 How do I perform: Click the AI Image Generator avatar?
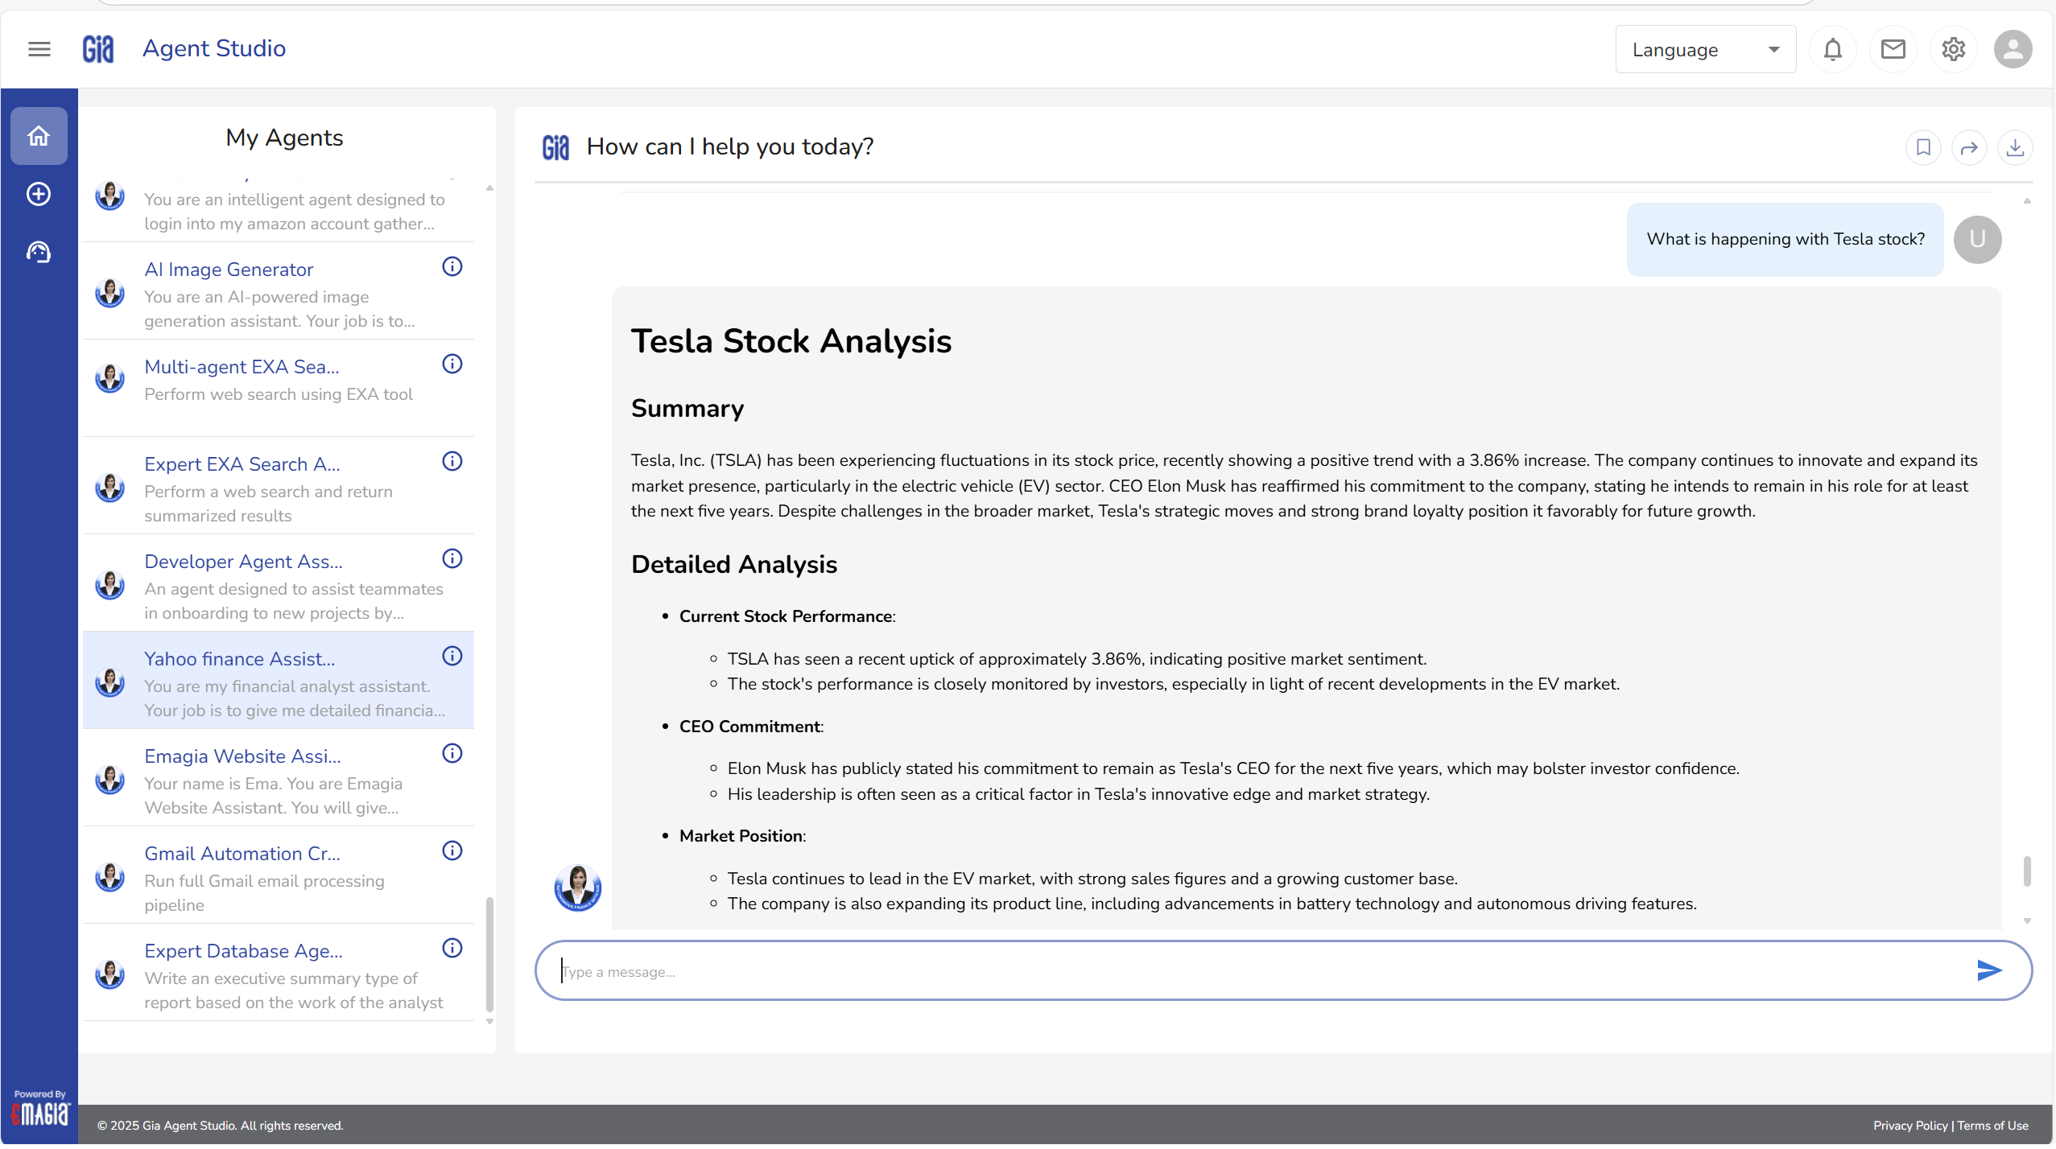pos(109,293)
